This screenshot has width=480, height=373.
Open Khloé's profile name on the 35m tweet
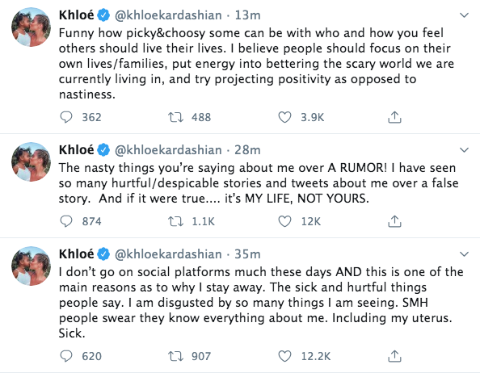77,254
